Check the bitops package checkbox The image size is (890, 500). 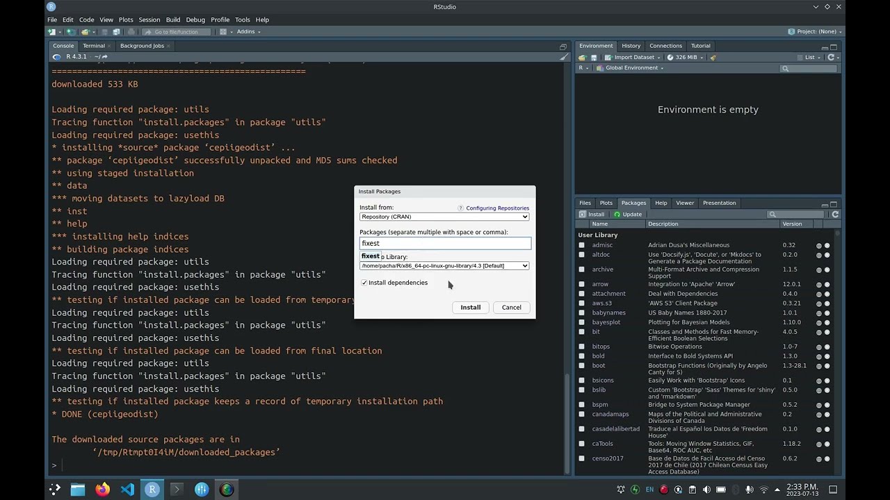pos(582,347)
